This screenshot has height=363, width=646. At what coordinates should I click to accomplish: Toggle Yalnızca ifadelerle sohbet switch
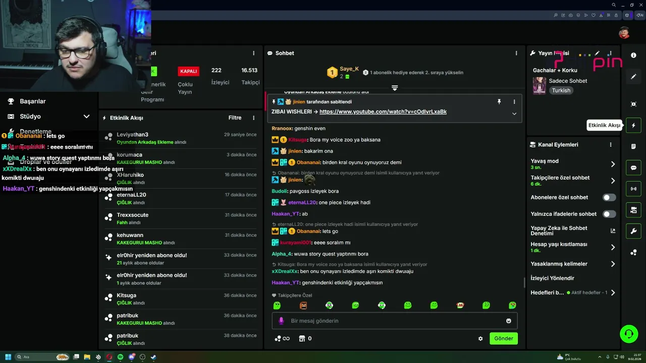(609, 214)
